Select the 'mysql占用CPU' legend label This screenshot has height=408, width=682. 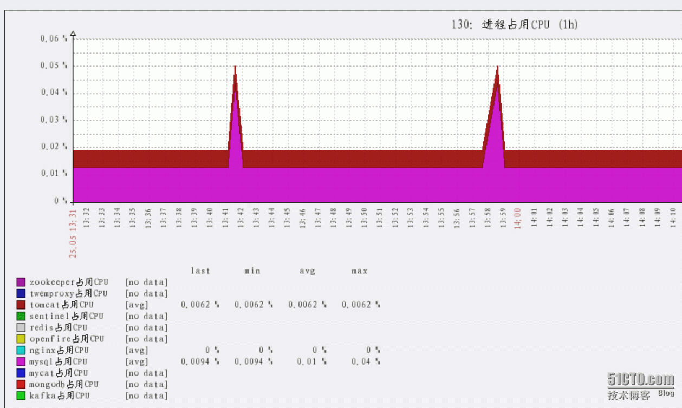pyautogui.click(x=59, y=361)
